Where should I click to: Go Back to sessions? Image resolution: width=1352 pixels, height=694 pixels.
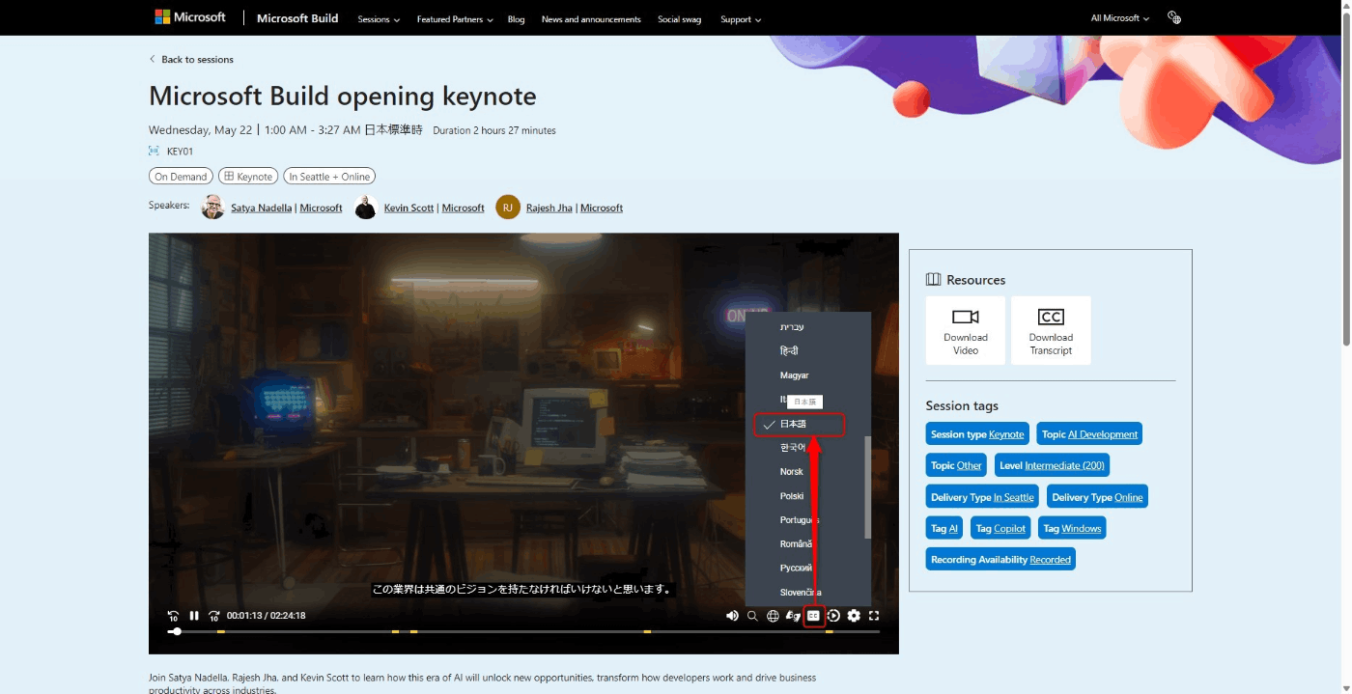191,60
